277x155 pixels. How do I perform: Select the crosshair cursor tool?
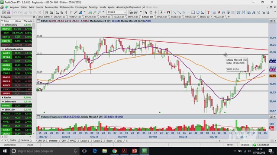coord(155,12)
